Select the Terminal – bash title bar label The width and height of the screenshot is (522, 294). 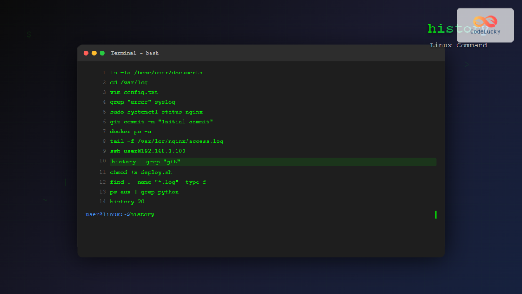[135, 53]
